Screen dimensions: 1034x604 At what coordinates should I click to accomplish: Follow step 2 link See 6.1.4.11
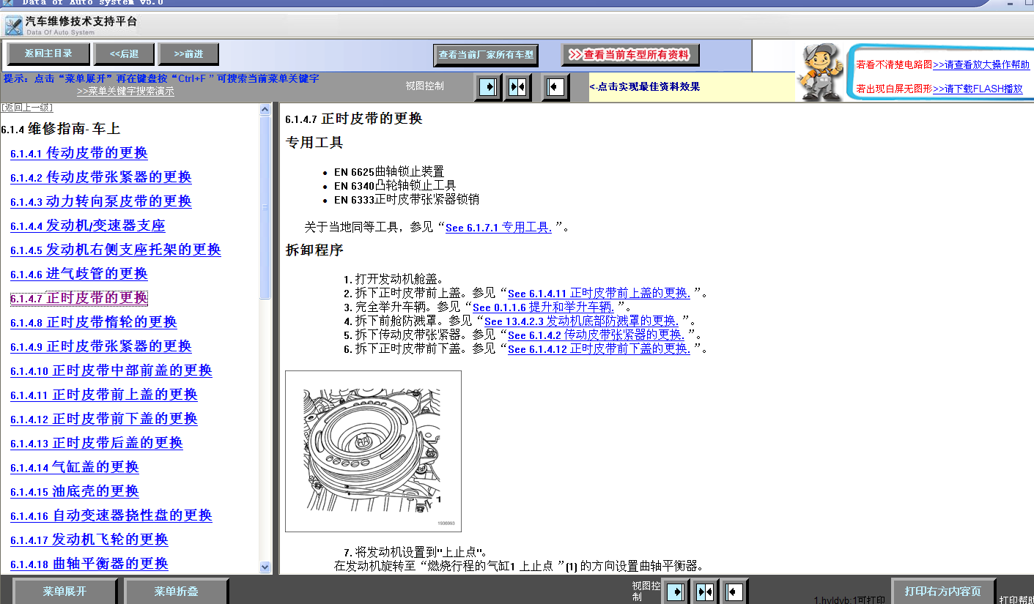click(599, 294)
